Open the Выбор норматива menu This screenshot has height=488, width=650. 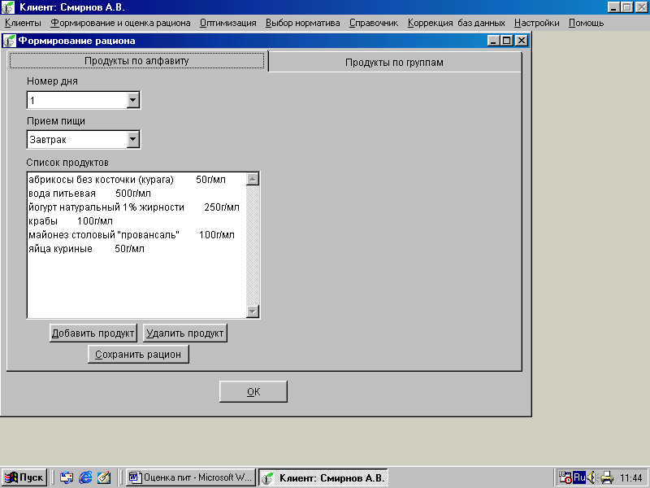[302, 23]
